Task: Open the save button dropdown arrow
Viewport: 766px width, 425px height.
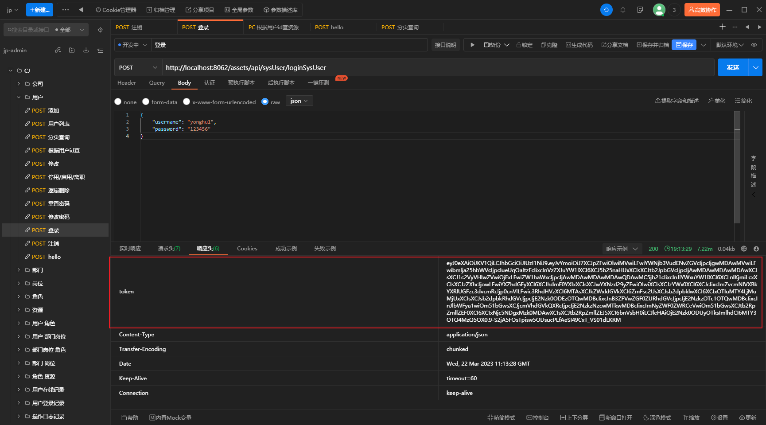Action: point(704,45)
